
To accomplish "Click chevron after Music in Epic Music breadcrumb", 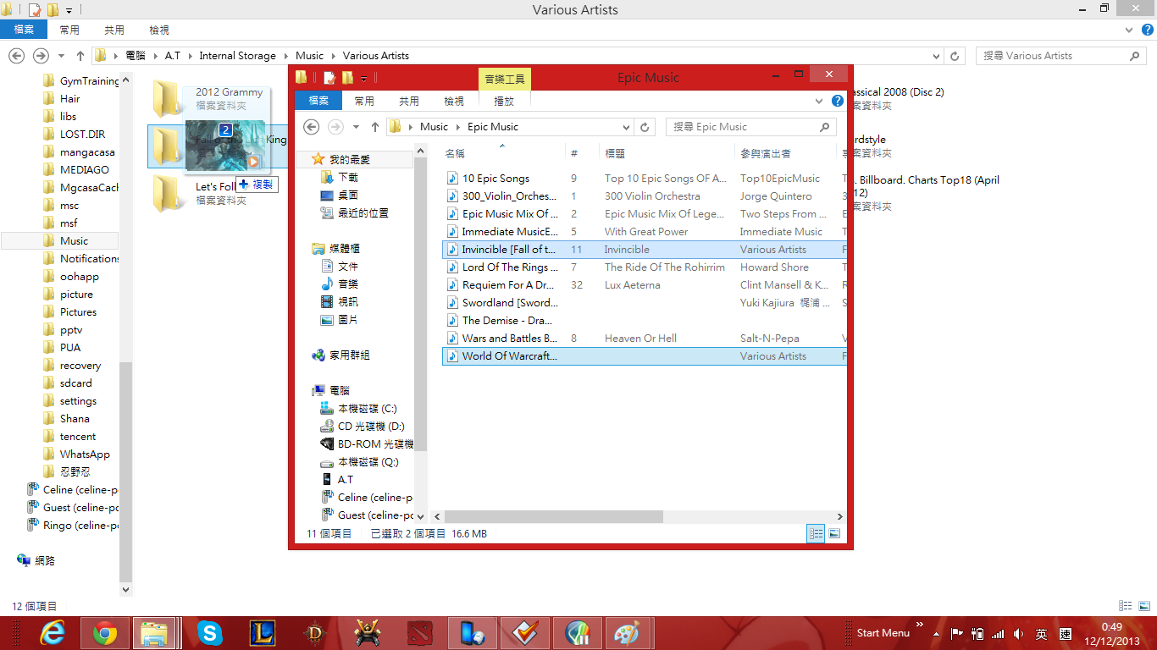I will [x=457, y=127].
